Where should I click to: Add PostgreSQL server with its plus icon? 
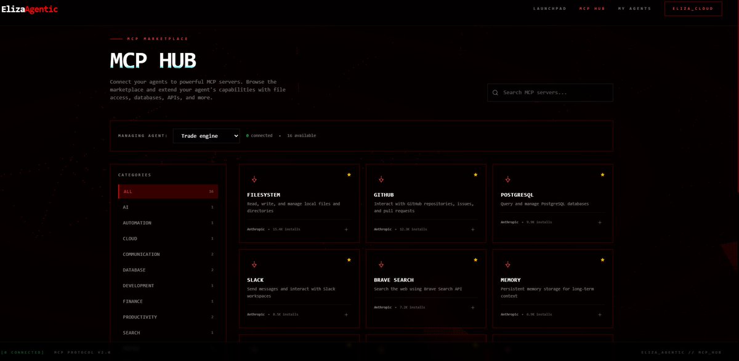click(600, 222)
